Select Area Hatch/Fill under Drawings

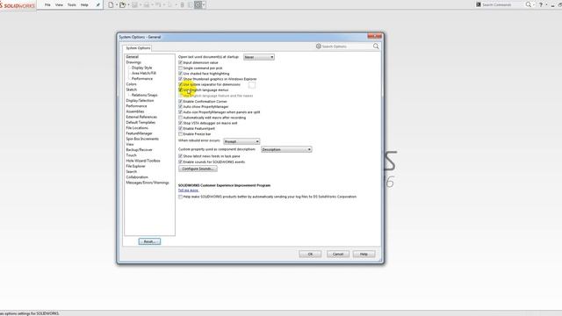(x=144, y=73)
